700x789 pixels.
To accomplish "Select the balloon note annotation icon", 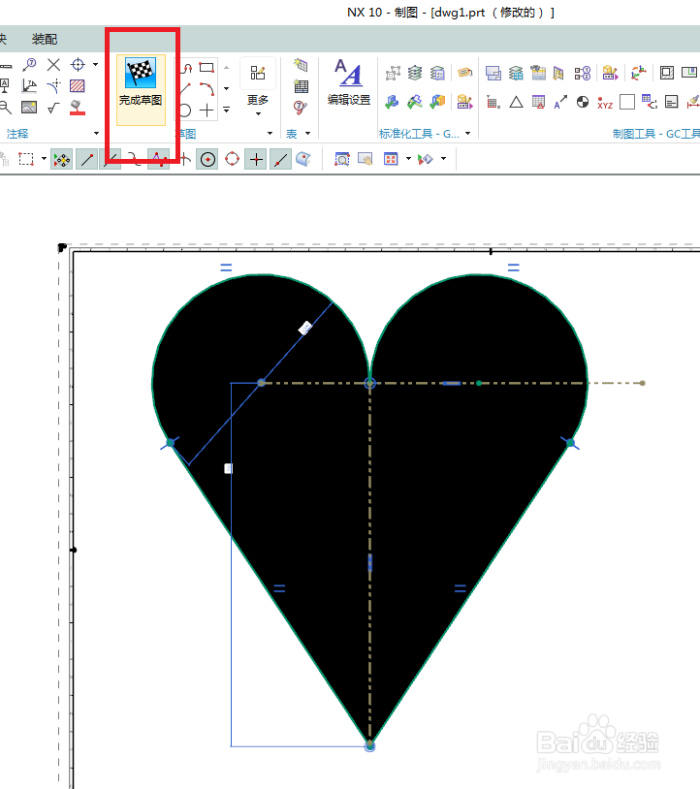I will 29,64.
